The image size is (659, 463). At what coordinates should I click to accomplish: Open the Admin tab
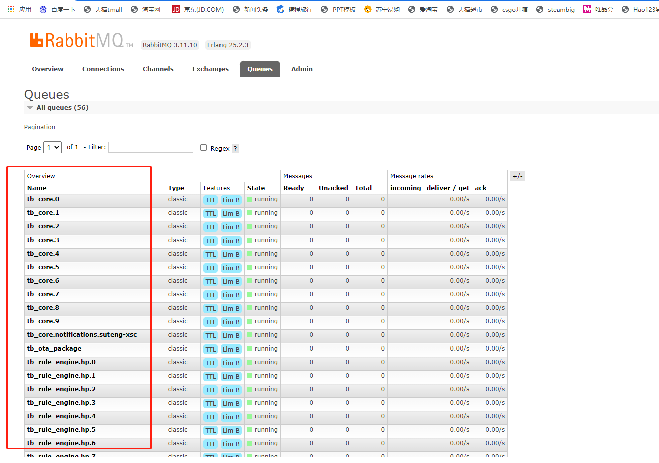click(301, 69)
